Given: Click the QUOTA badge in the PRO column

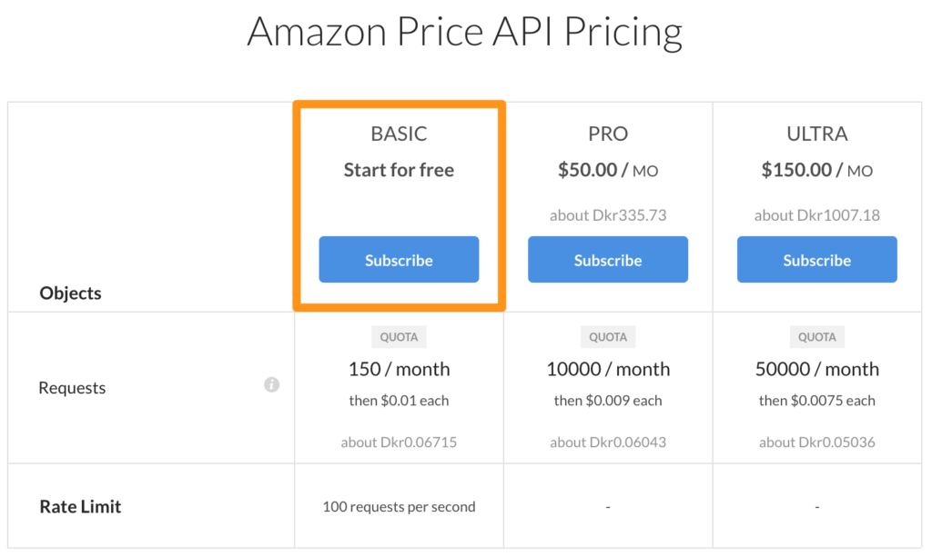Looking at the screenshot, I should pyautogui.click(x=607, y=336).
